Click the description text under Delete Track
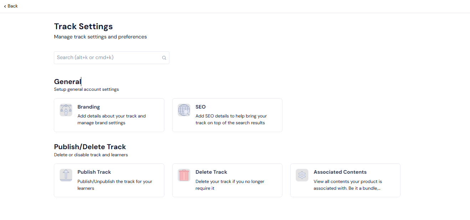The image size is (470, 220). [x=230, y=184]
